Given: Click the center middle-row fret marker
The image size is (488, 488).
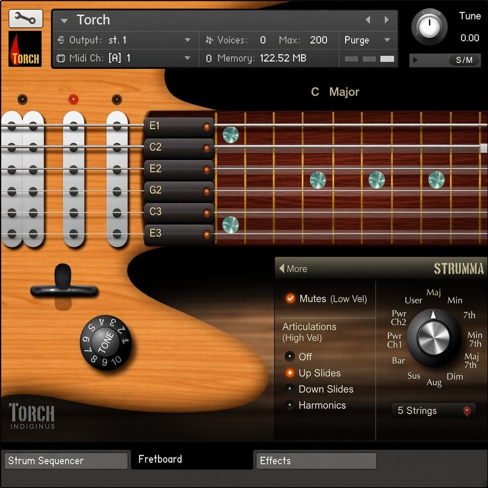Looking at the screenshot, I should [376, 180].
